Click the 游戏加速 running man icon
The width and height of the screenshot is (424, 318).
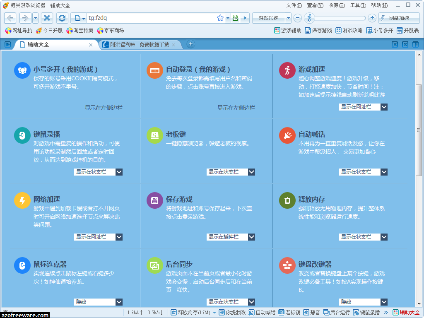click(287, 70)
